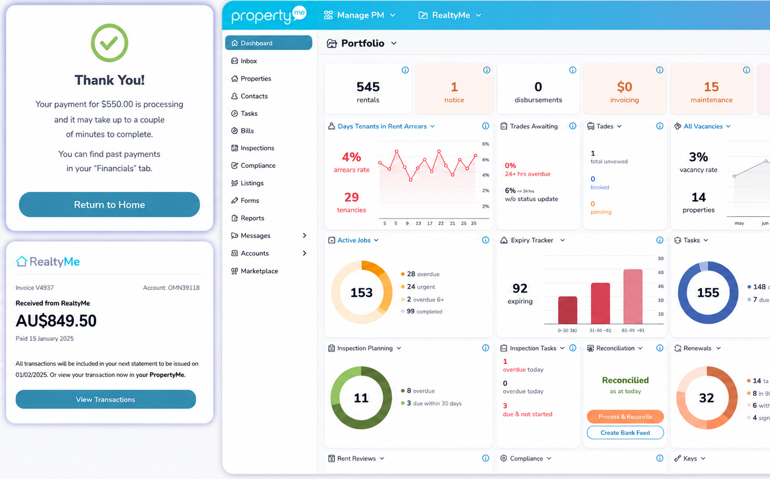This screenshot has width=770, height=479.
Task: Open the Manage PM dropdown
Action: point(360,15)
